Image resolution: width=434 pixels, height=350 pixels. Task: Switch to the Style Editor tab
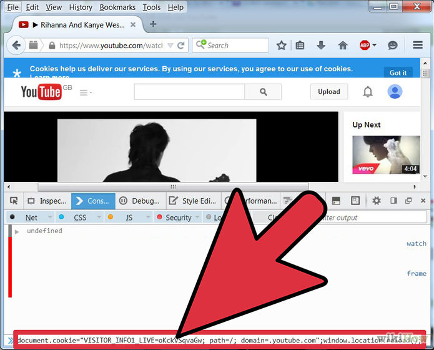click(194, 201)
